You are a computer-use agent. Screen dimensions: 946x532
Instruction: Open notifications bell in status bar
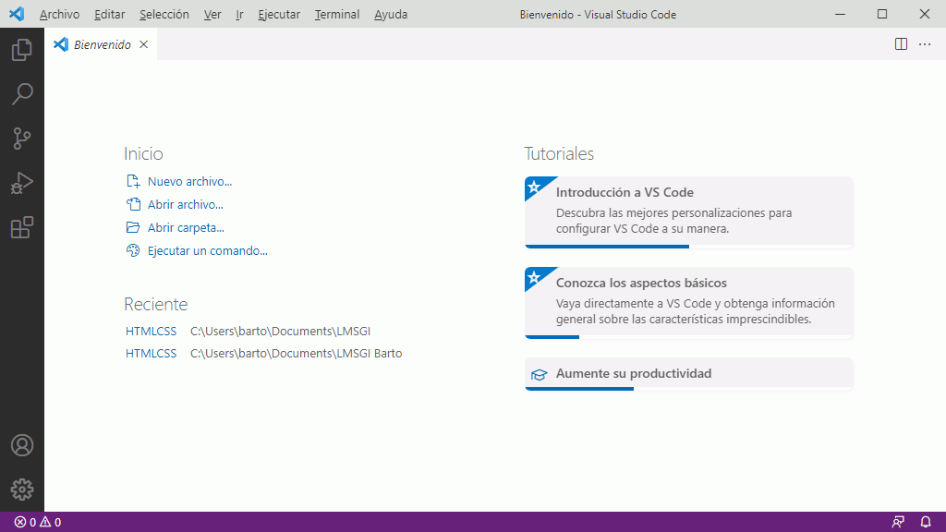(x=926, y=523)
